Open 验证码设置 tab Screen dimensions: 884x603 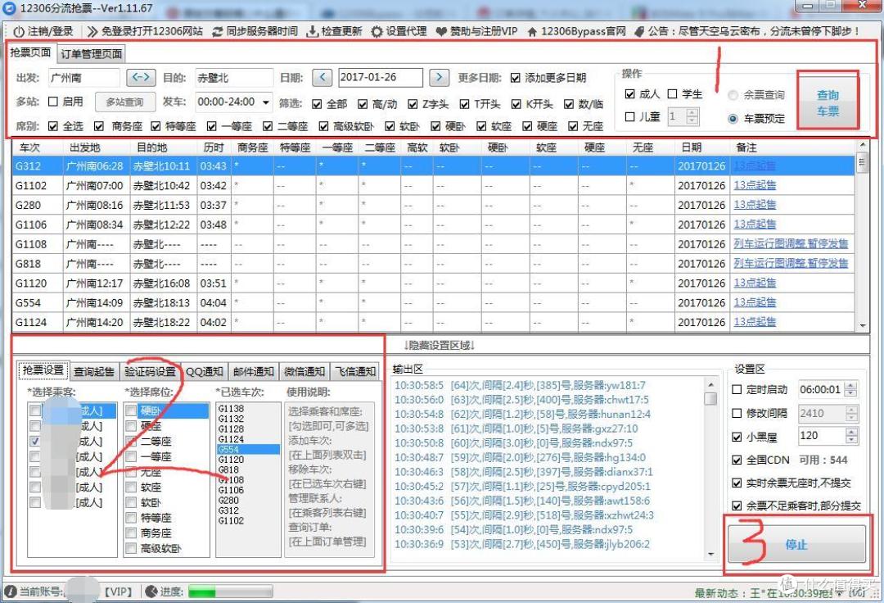[x=150, y=371]
